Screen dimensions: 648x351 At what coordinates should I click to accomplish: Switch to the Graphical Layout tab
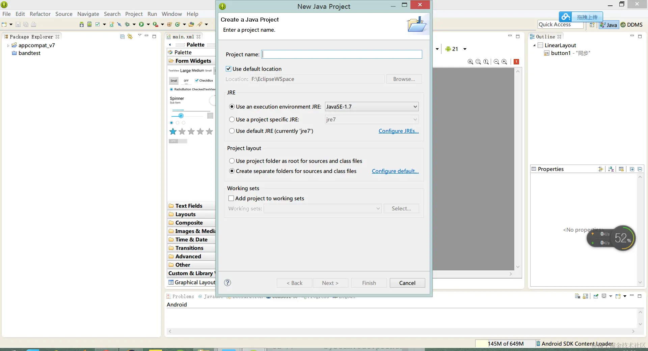192,282
